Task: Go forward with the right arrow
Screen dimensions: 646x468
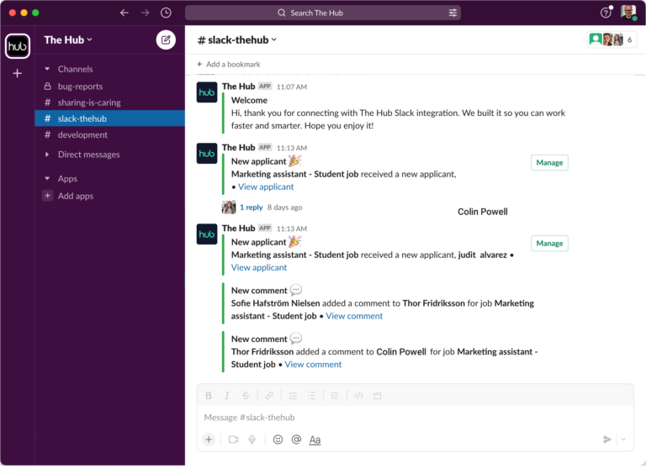Action: (x=145, y=13)
